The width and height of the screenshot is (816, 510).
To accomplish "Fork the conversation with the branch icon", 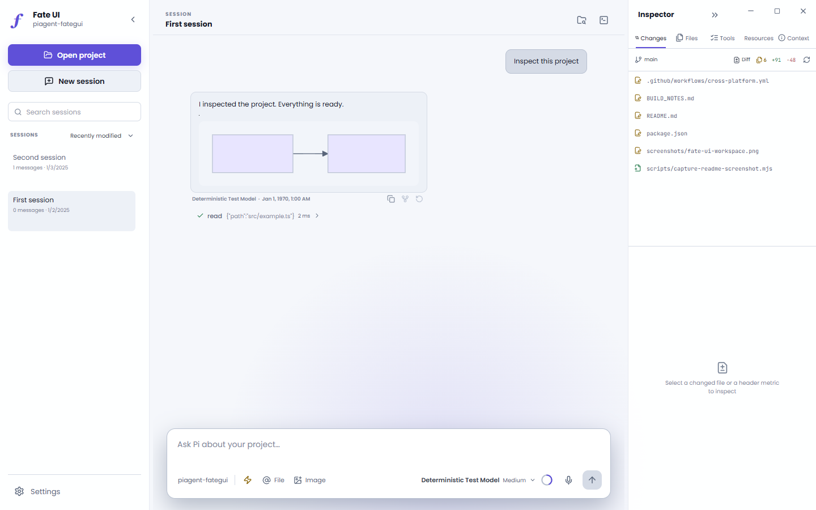I will pos(405,199).
